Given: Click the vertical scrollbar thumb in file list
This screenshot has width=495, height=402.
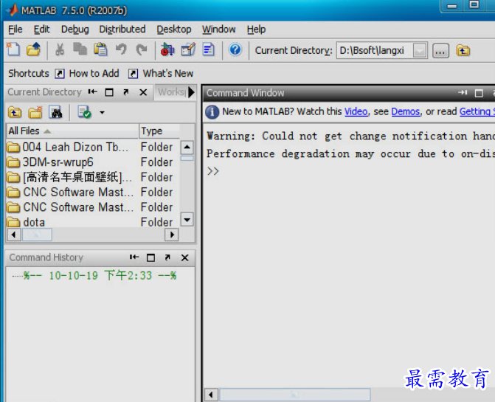Looking at the screenshot, I should [187, 158].
